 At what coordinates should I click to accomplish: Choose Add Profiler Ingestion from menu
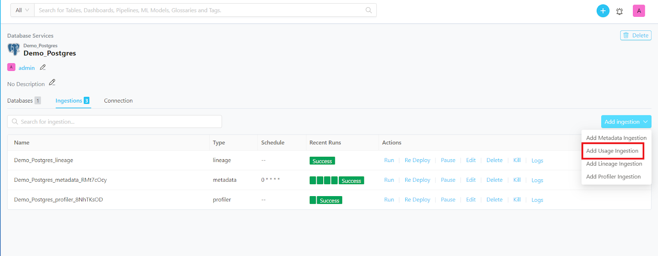point(613,177)
